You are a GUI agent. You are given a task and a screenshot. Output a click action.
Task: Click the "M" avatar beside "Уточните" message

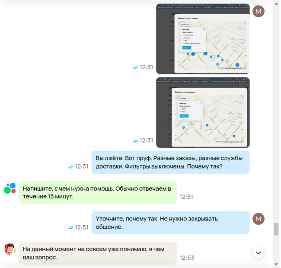tap(259, 219)
